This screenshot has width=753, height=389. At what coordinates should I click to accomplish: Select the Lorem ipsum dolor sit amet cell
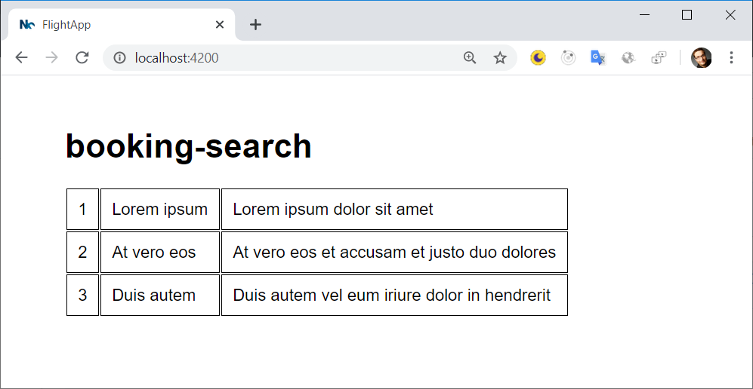coord(394,210)
